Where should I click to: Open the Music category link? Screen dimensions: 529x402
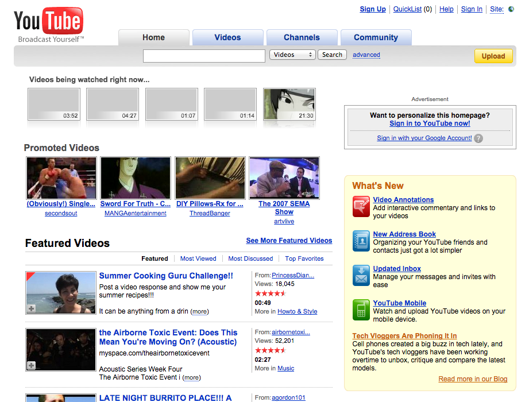(286, 368)
